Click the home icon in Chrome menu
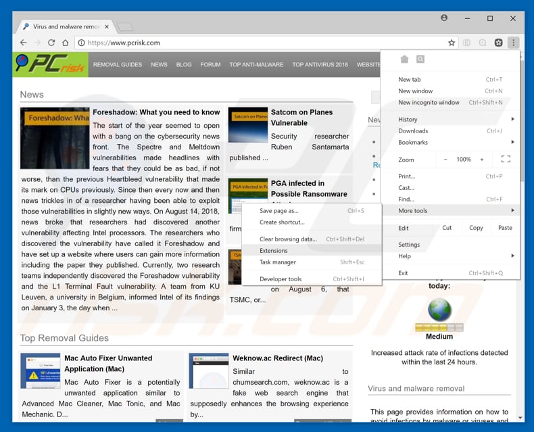Screen dimensions: 534x432 pyautogui.click(x=404, y=59)
